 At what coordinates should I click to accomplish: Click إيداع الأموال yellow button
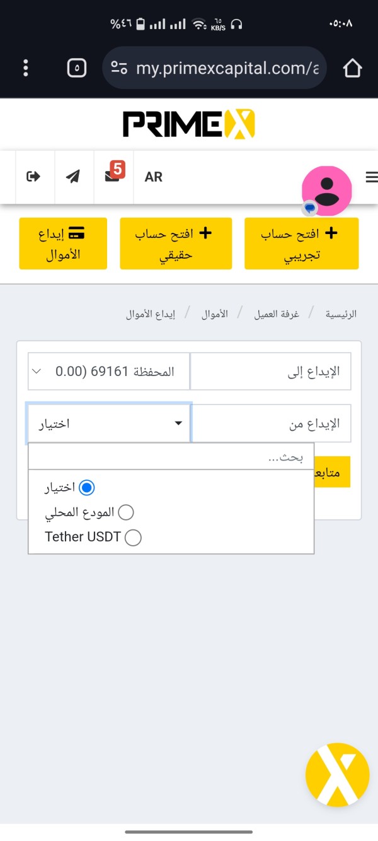[63, 244]
